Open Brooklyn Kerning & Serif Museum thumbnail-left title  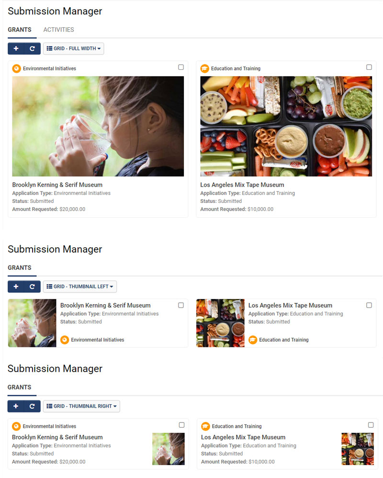coord(105,305)
